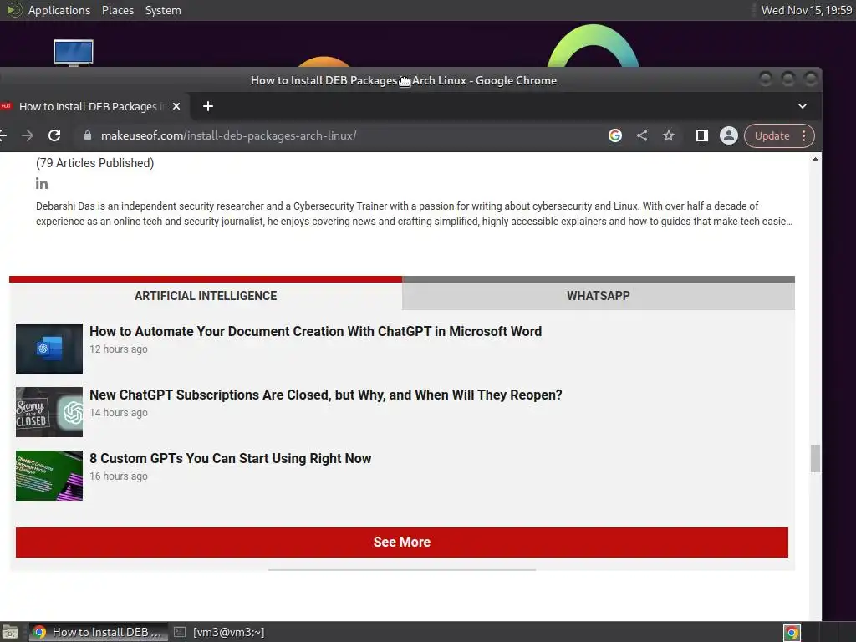Click the back navigation arrow
This screenshot has width=856, height=642.
3,135
